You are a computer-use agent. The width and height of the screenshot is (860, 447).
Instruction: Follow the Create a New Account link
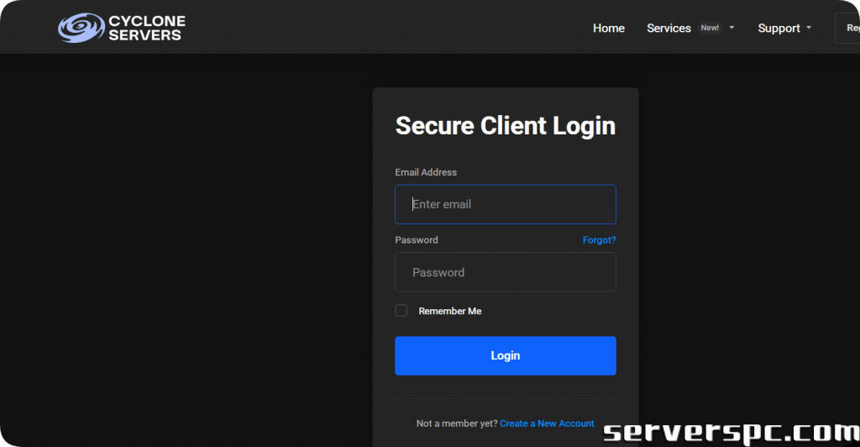point(547,423)
